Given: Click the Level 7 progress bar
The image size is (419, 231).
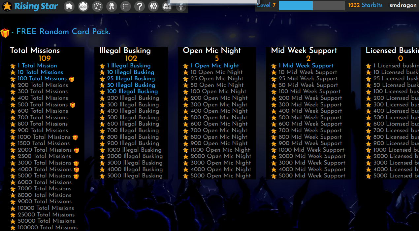Looking at the screenshot, I should (x=311, y=6).
